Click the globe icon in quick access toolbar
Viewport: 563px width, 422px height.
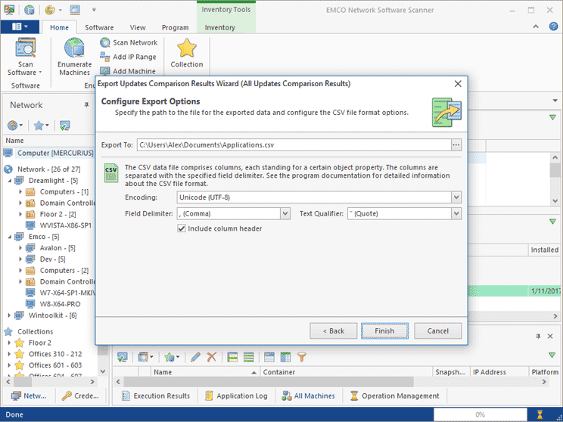(x=30, y=10)
